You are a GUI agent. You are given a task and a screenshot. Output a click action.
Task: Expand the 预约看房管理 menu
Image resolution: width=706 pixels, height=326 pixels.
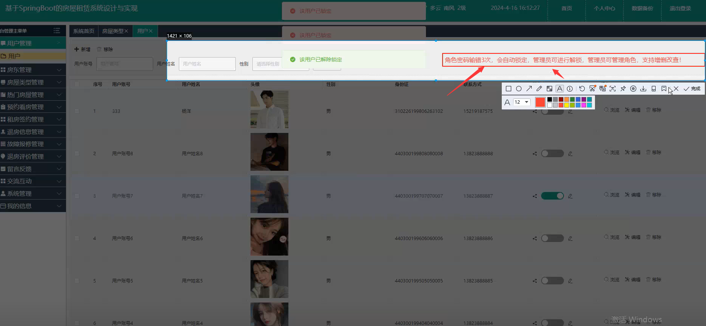coord(33,107)
